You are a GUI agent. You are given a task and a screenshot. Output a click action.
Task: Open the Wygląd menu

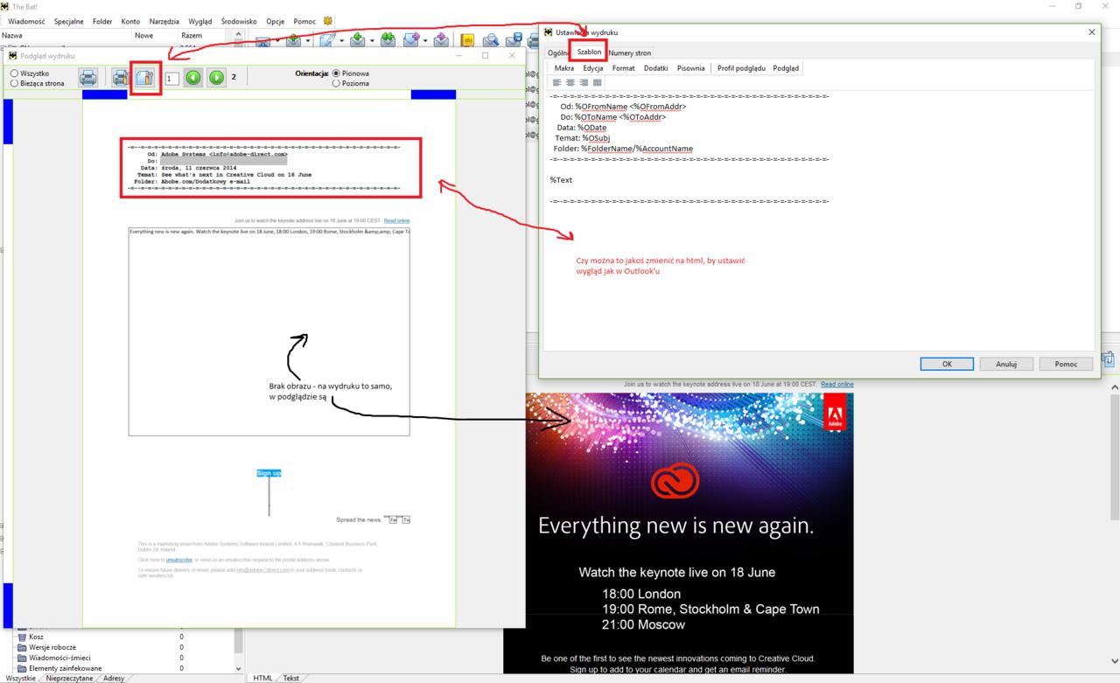199,21
